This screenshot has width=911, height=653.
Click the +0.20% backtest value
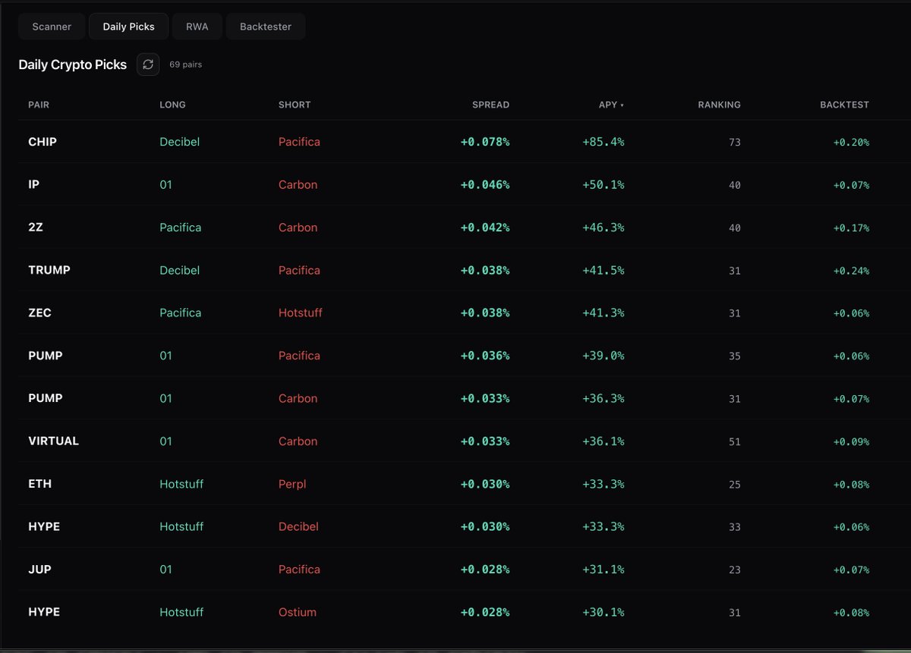(851, 143)
